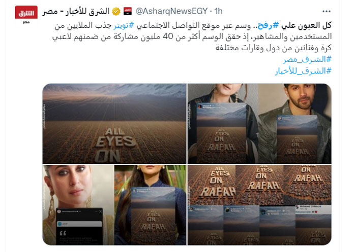356x252 pixels.
Task: Open image of man in green jacket
Action: coord(295,123)
